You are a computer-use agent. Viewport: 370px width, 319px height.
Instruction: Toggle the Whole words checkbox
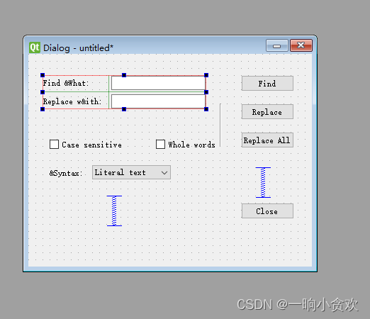pos(160,144)
